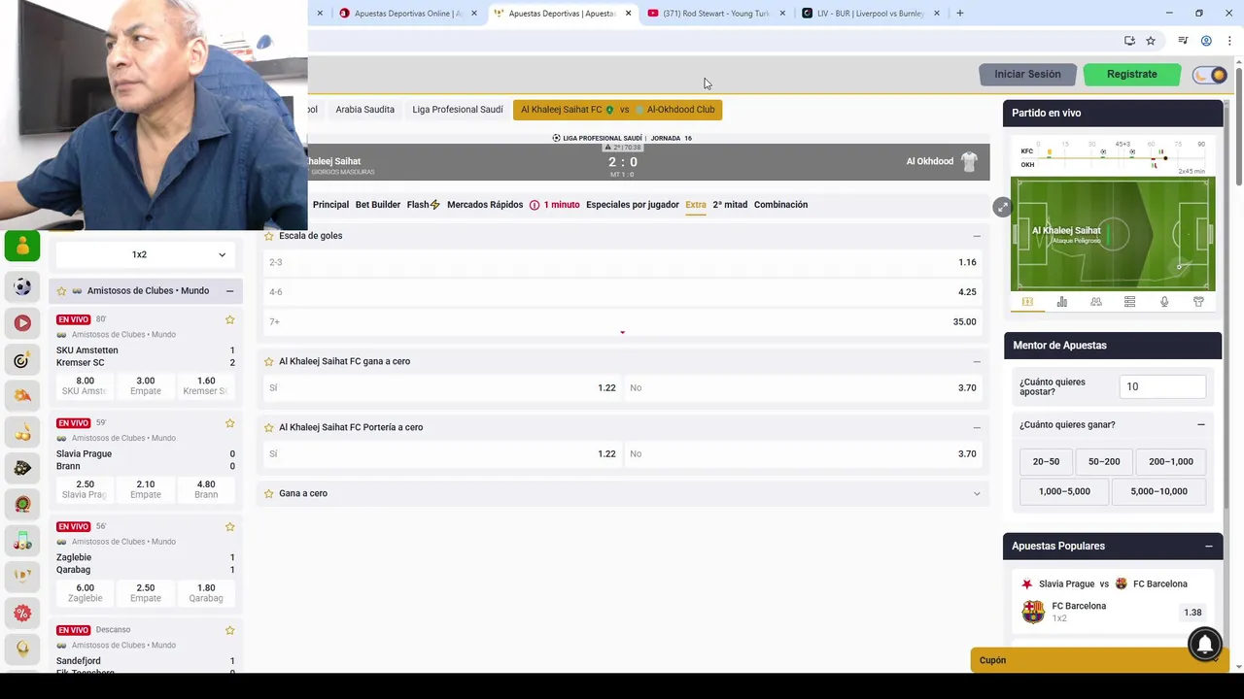Switch to Flash markets tab
This screenshot has width=1244, height=699.
point(423,205)
